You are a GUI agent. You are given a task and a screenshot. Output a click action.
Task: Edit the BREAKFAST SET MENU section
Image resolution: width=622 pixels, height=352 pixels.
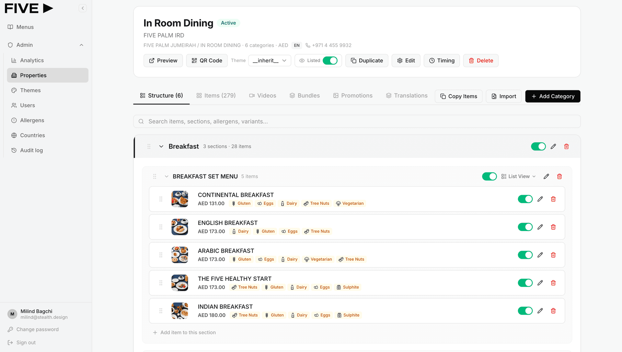click(546, 176)
